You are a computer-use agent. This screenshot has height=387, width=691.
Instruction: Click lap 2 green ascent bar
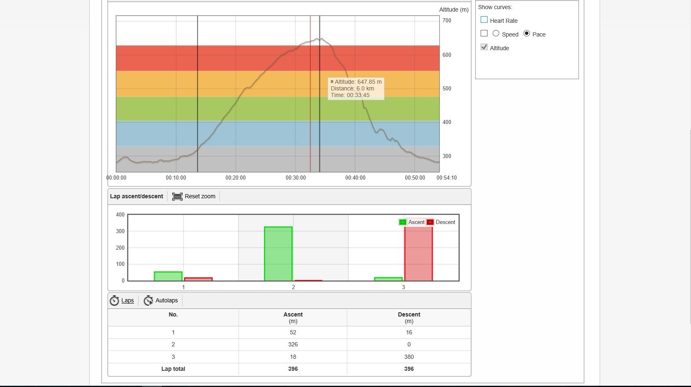[278, 254]
